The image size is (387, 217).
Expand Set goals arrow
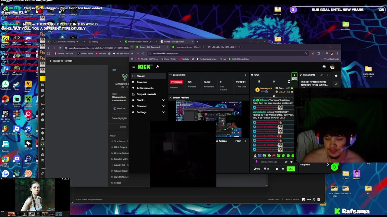(328, 165)
